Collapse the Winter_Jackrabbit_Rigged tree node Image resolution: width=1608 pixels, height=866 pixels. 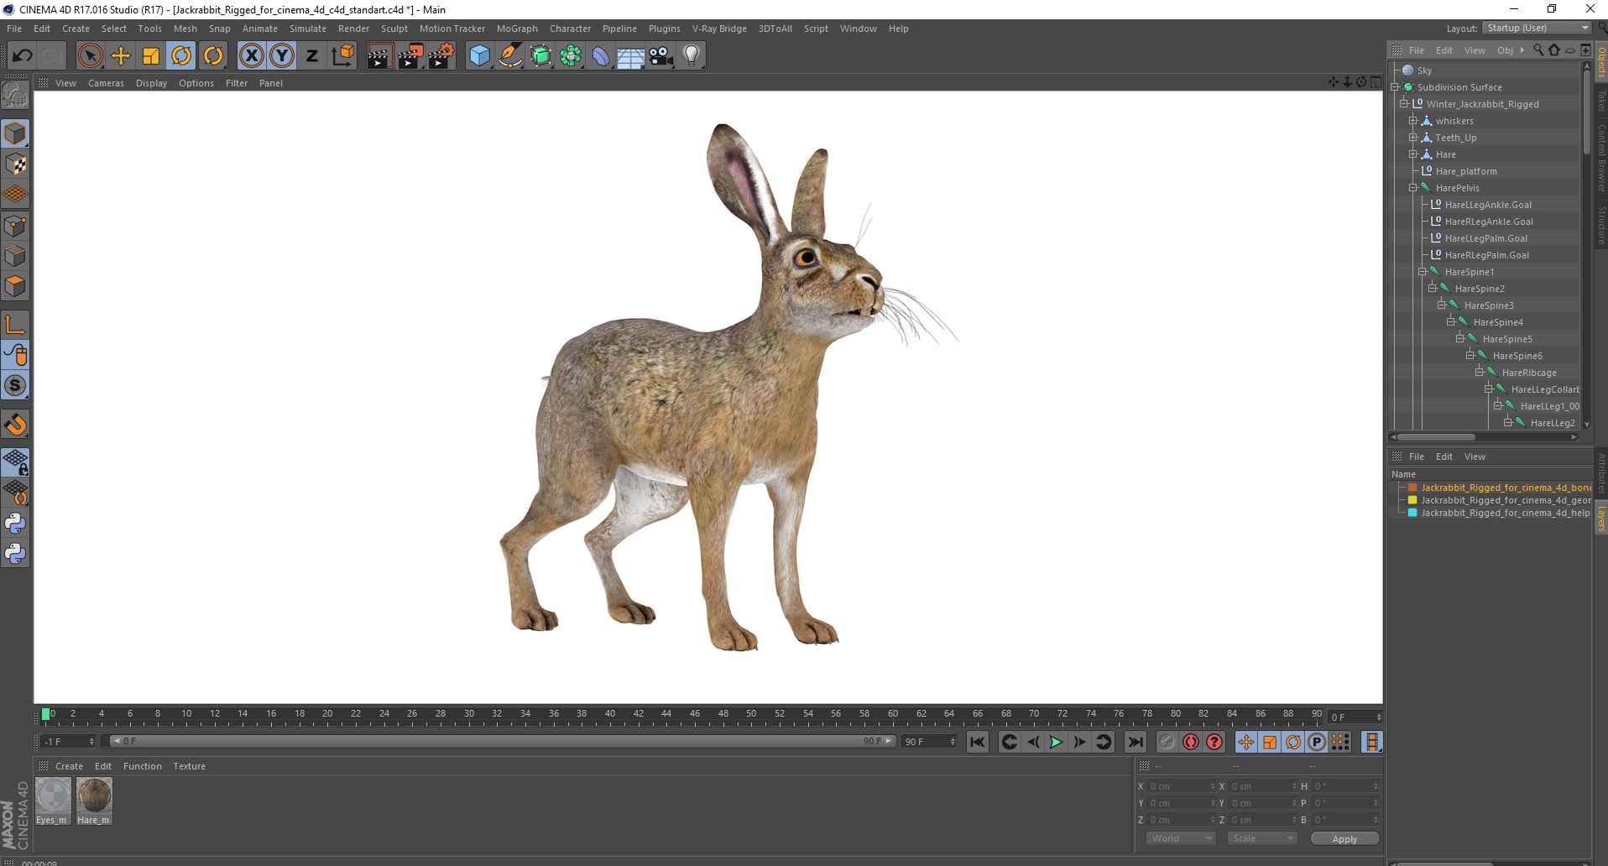1403,104
